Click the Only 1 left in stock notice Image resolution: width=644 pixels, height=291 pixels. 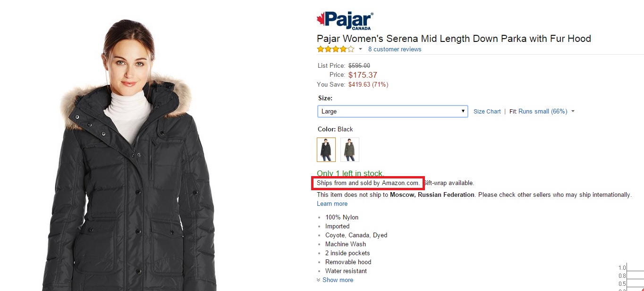point(350,173)
